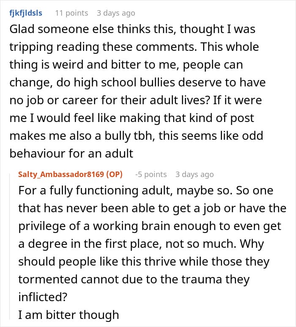Click the line starting "no job or career"

pyautogui.click(x=136, y=101)
